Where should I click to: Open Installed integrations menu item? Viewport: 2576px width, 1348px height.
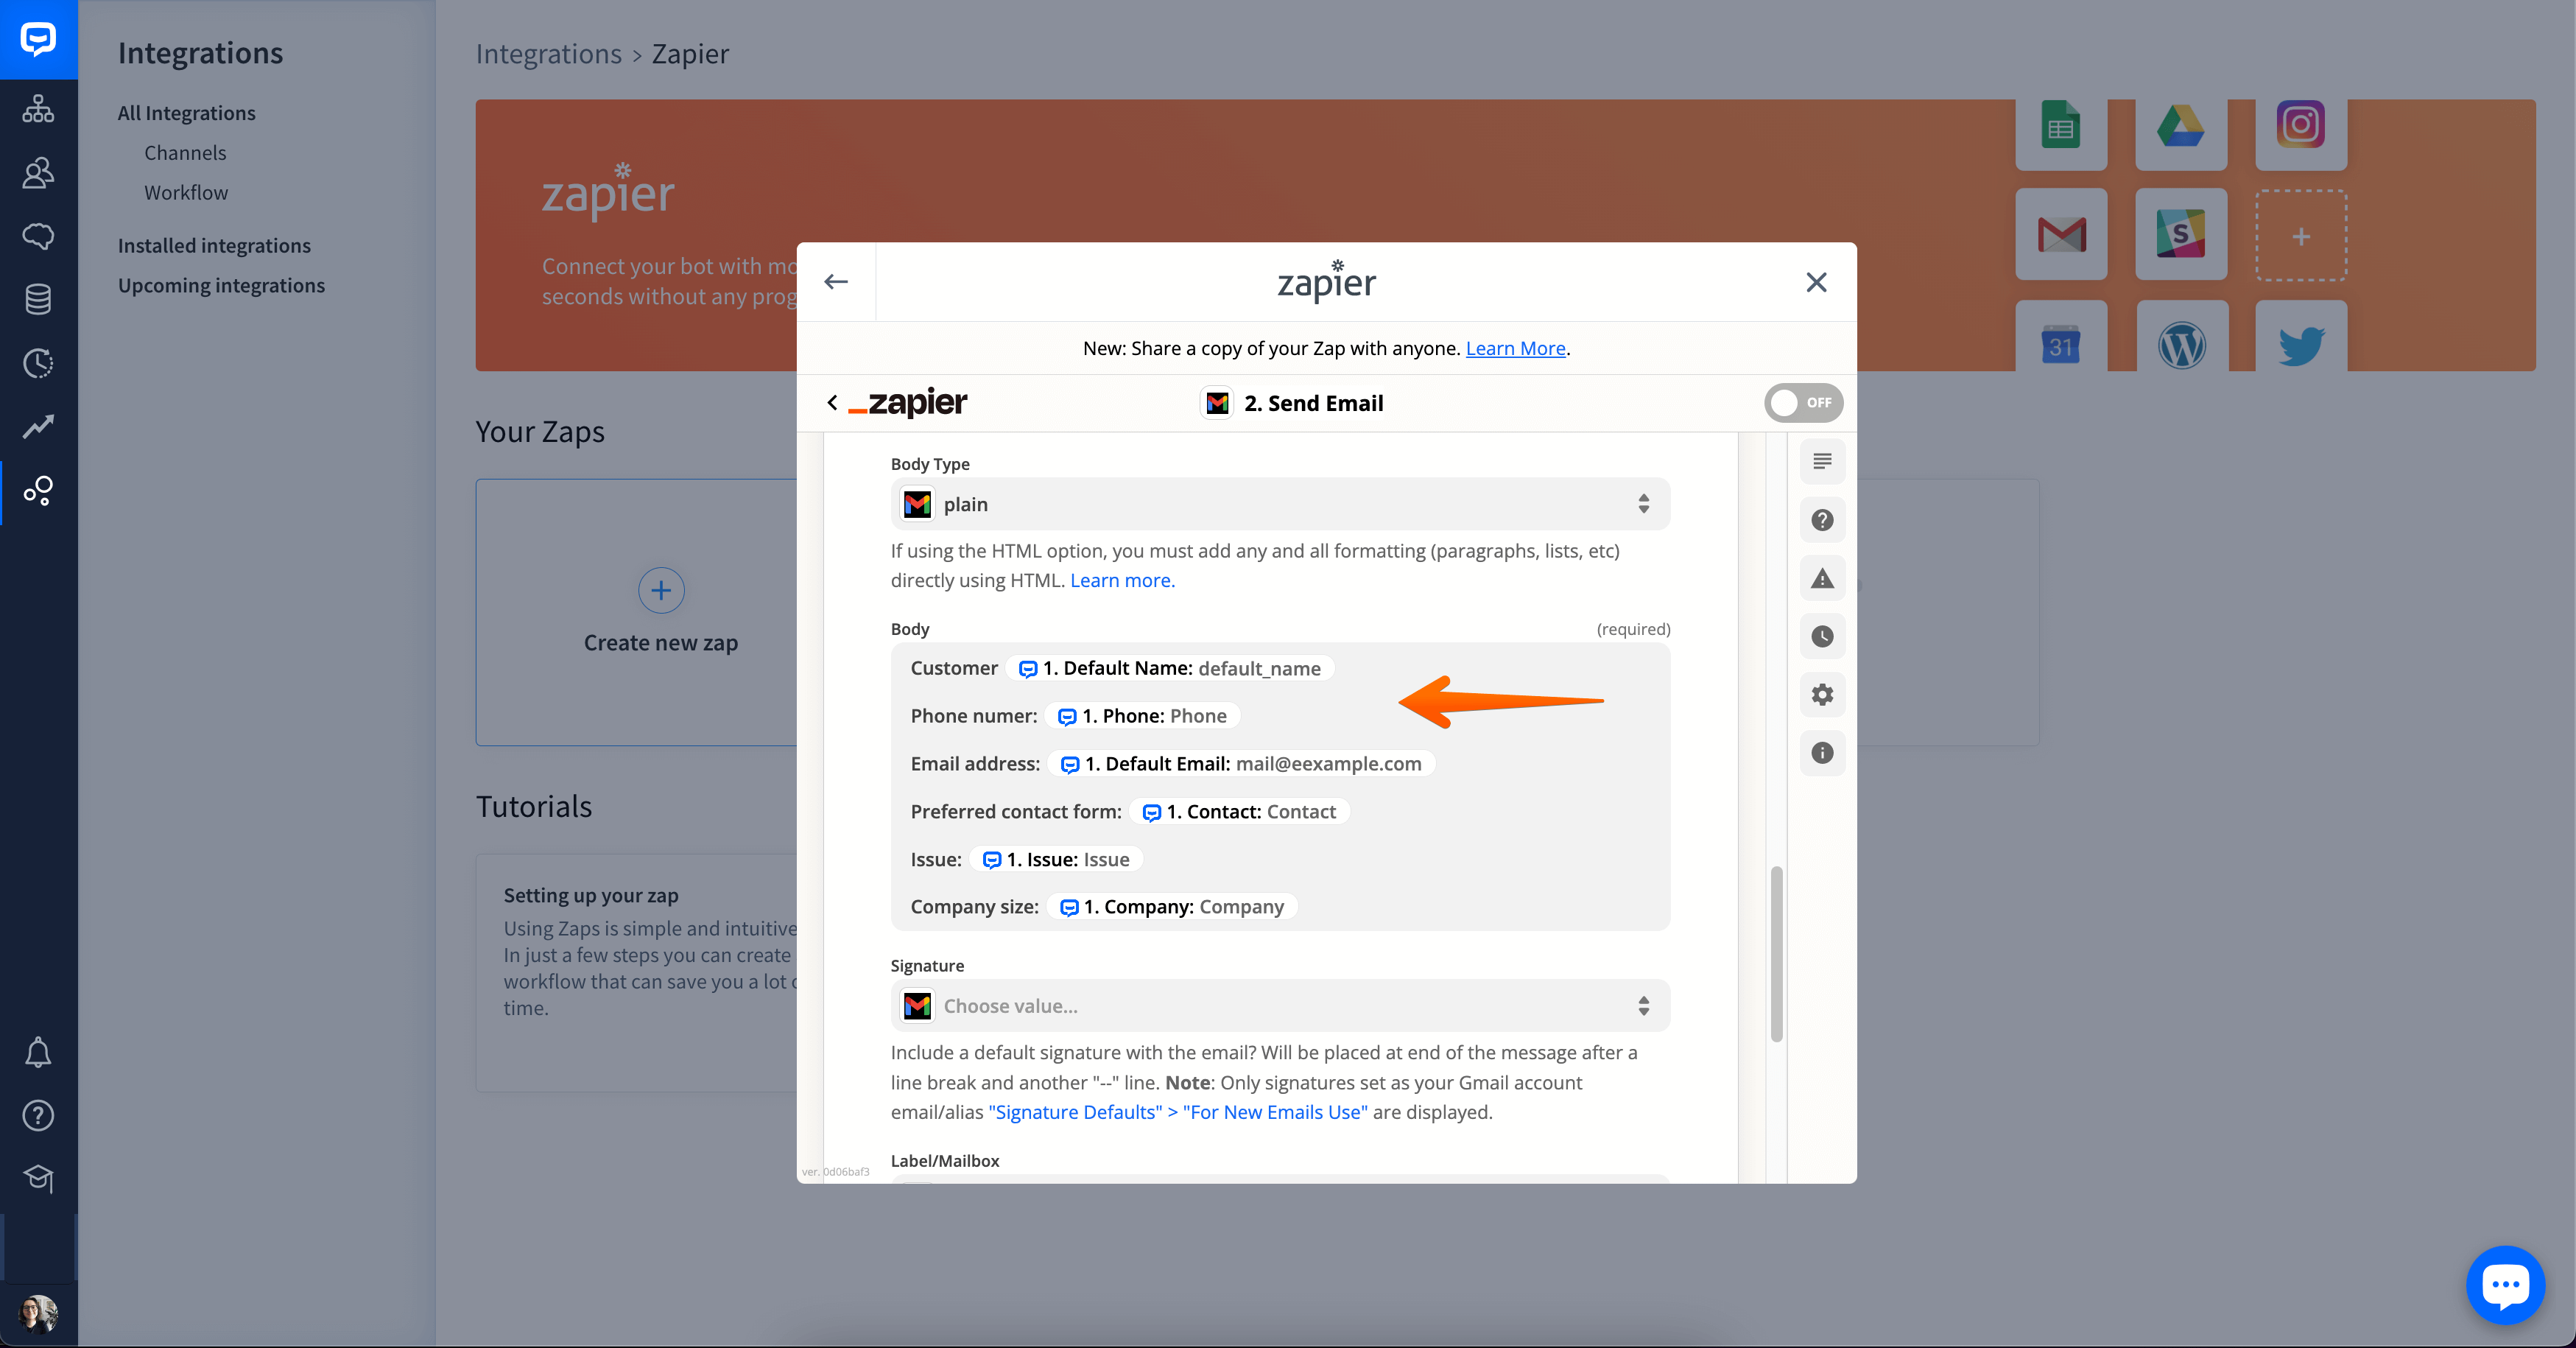(214, 246)
